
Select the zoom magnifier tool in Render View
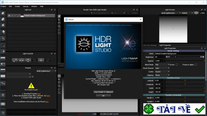point(59,26)
